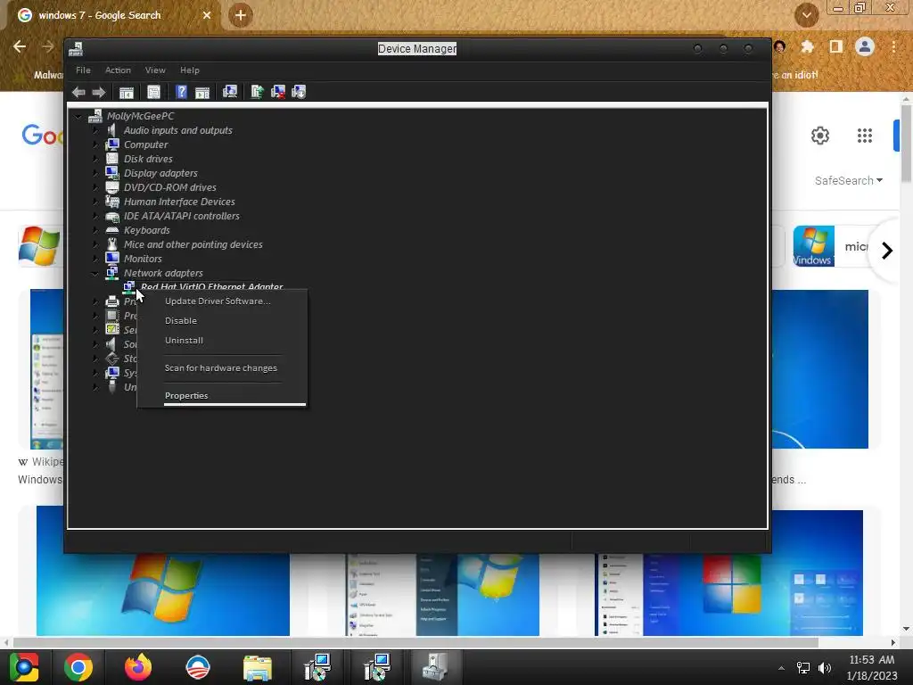Open the Chrome profile avatar icon

coord(865,46)
